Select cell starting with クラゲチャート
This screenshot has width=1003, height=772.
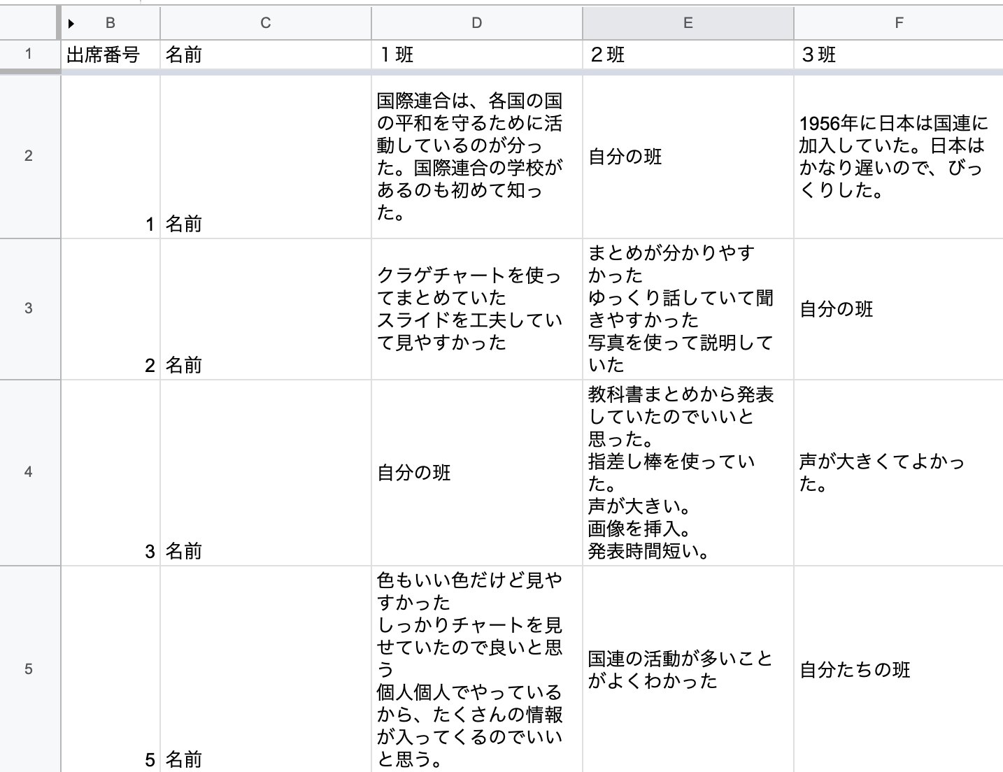477,308
